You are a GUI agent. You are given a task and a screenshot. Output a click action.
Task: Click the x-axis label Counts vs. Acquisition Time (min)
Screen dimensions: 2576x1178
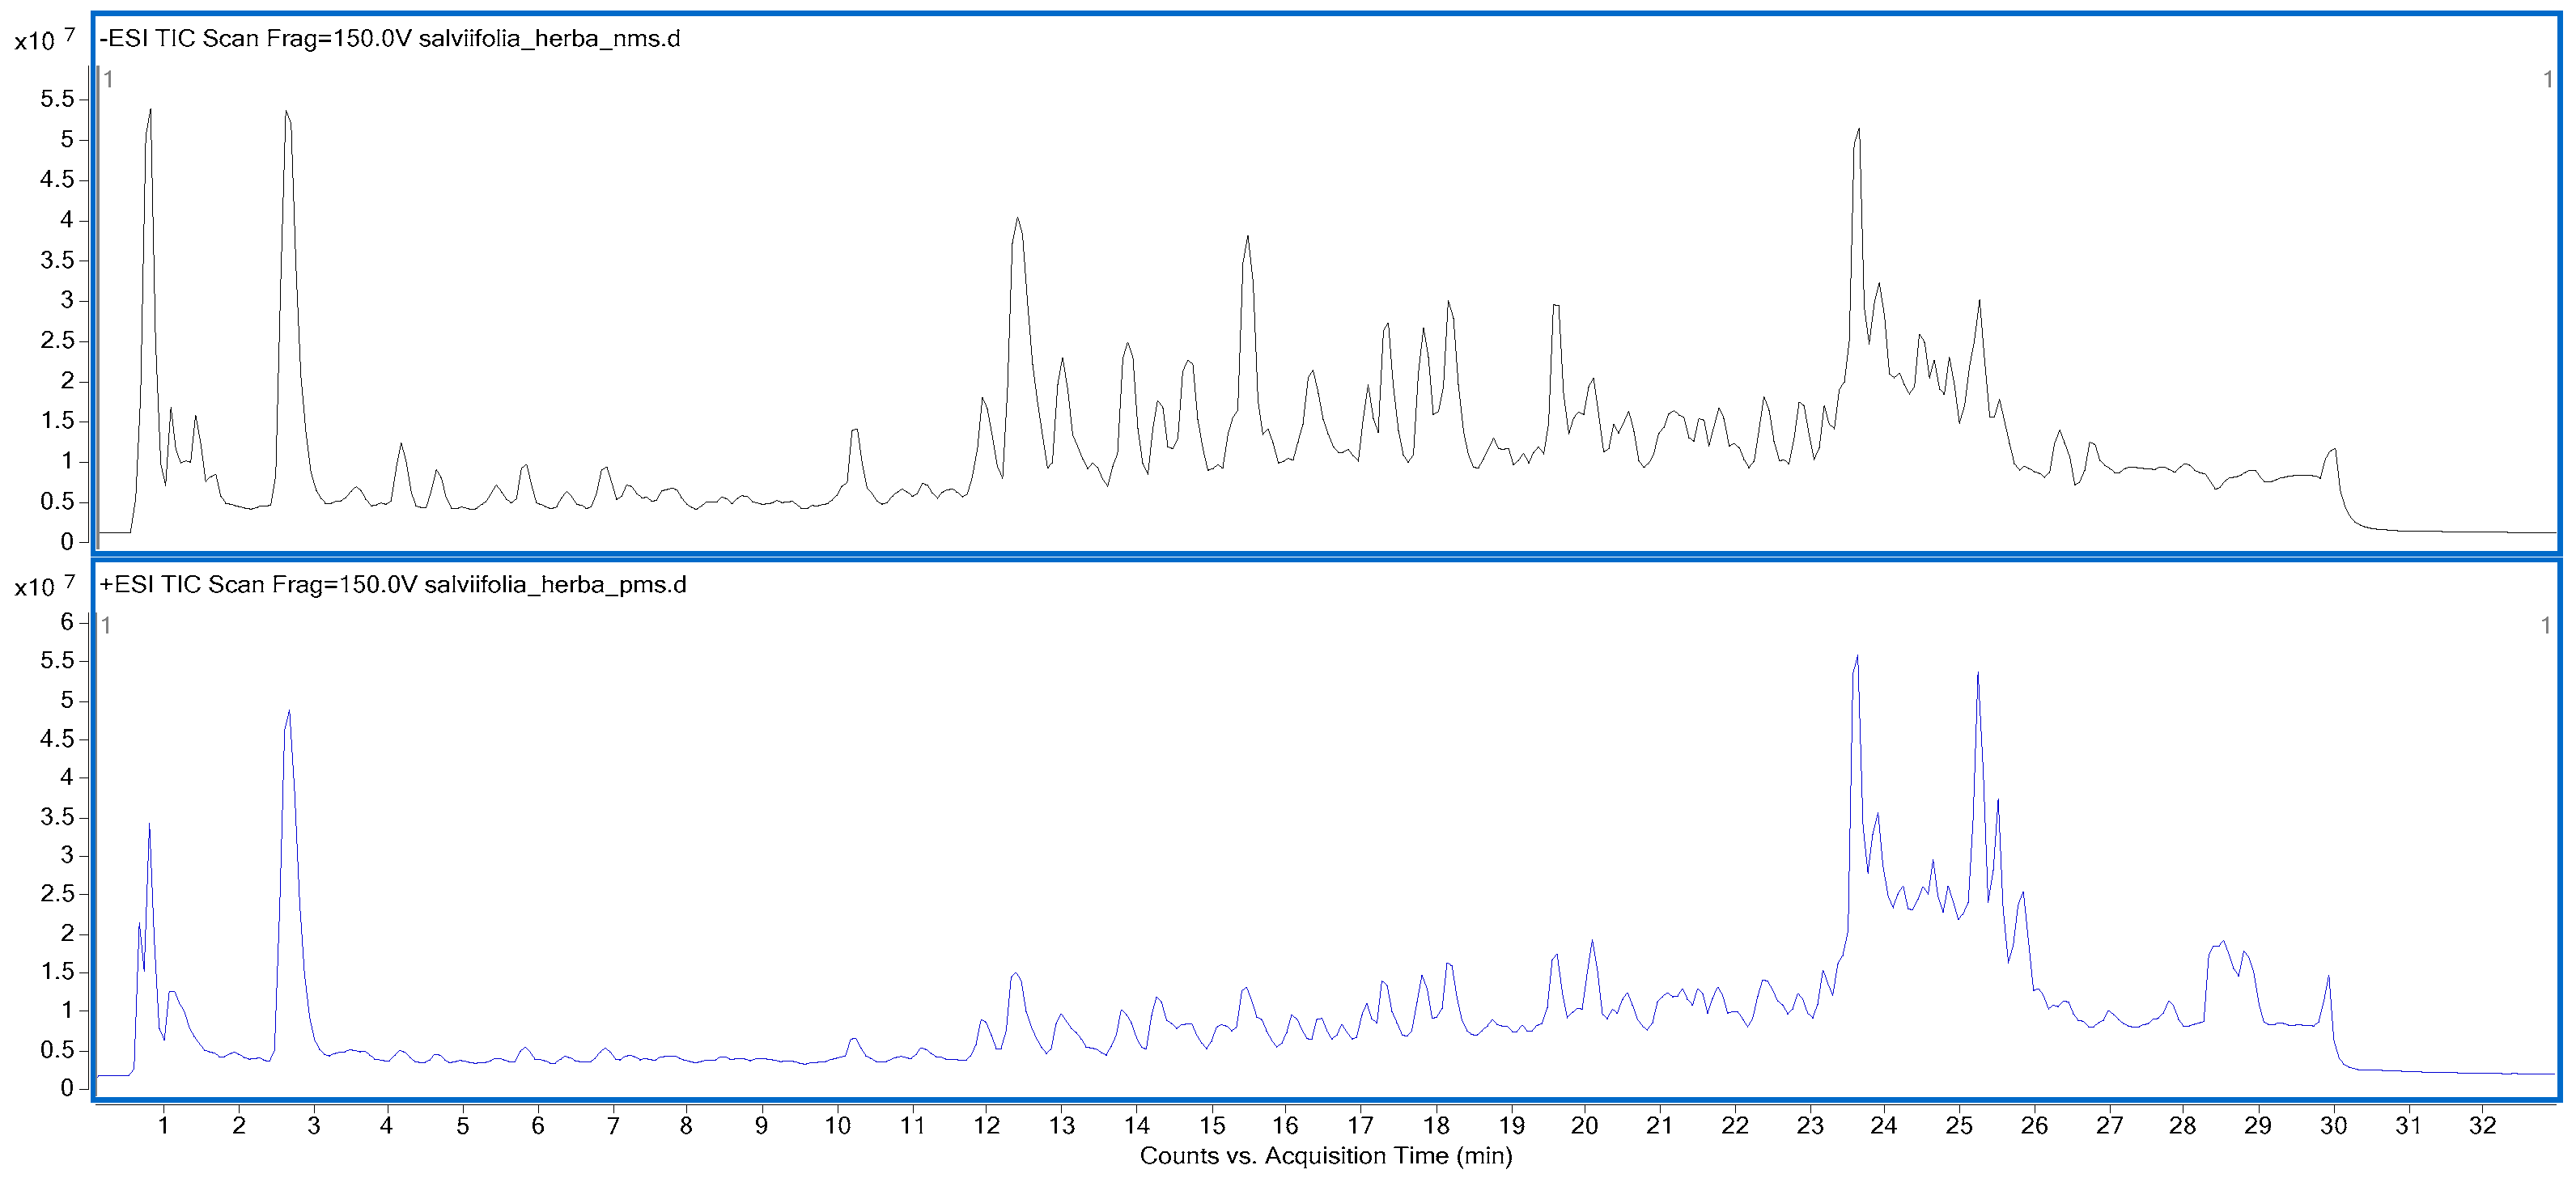point(1326,1156)
